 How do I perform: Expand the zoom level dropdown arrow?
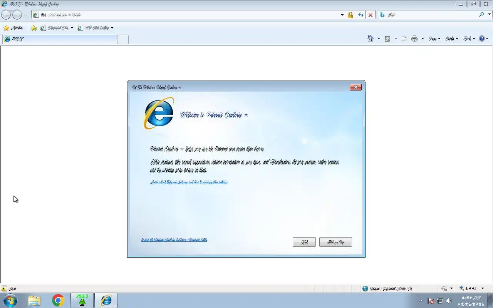(483, 288)
